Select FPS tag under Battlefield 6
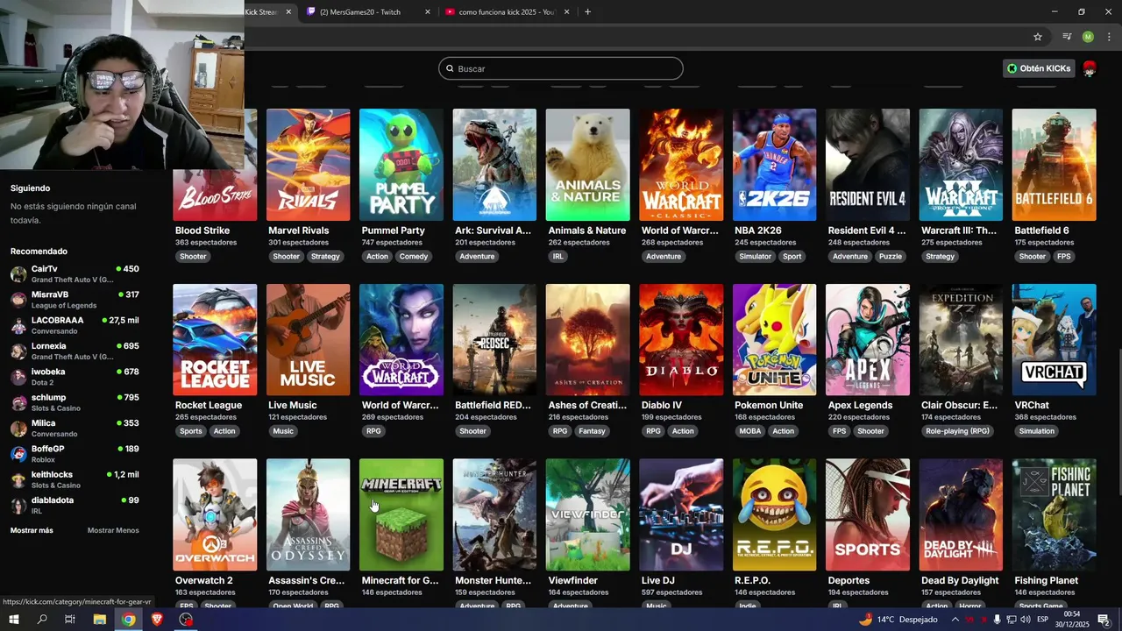 click(1064, 257)
